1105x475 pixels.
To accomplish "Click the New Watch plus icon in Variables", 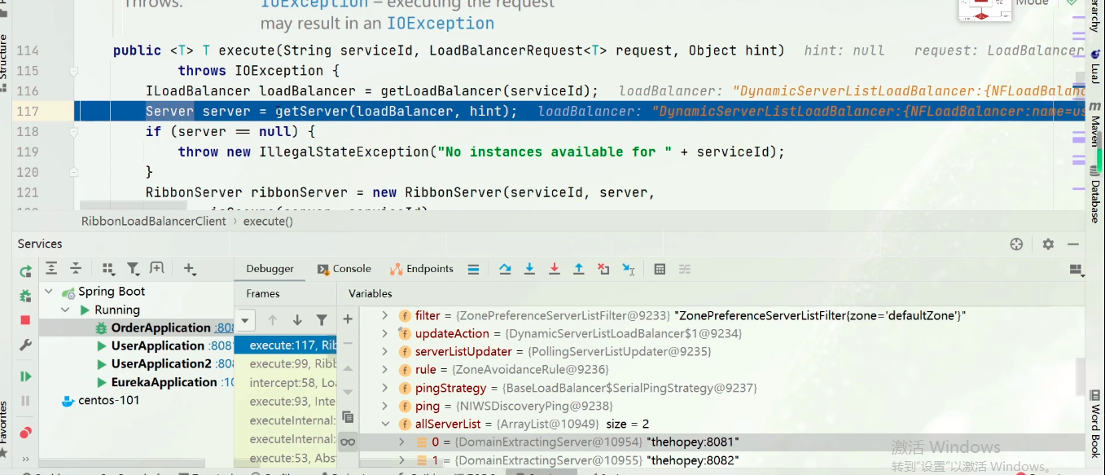I will tap(348, 319).
